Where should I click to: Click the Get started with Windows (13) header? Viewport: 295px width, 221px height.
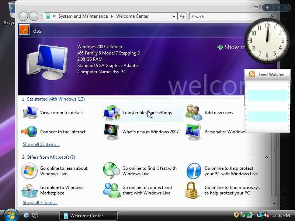[53, 99]
